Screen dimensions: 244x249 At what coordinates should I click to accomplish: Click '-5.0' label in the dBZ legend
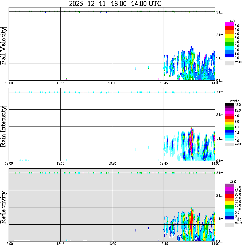pyautogui.click(x=238, y=220)
